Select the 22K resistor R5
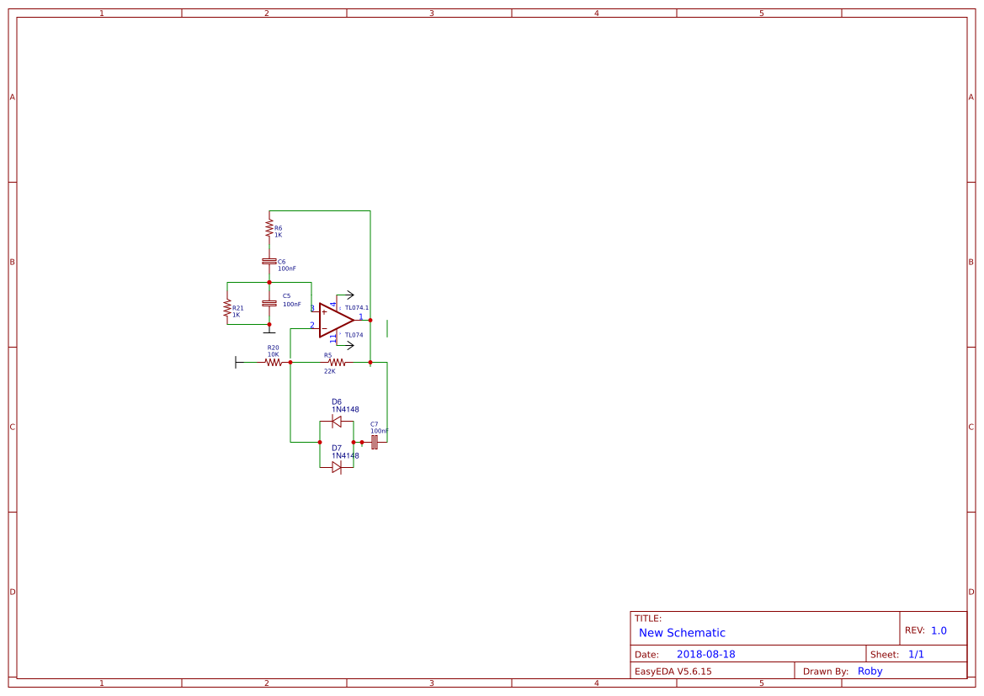984x696 pixels. coord(335,363)
